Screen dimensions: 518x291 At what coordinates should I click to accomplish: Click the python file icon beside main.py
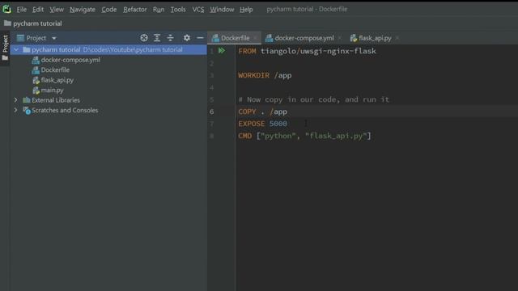36,90
